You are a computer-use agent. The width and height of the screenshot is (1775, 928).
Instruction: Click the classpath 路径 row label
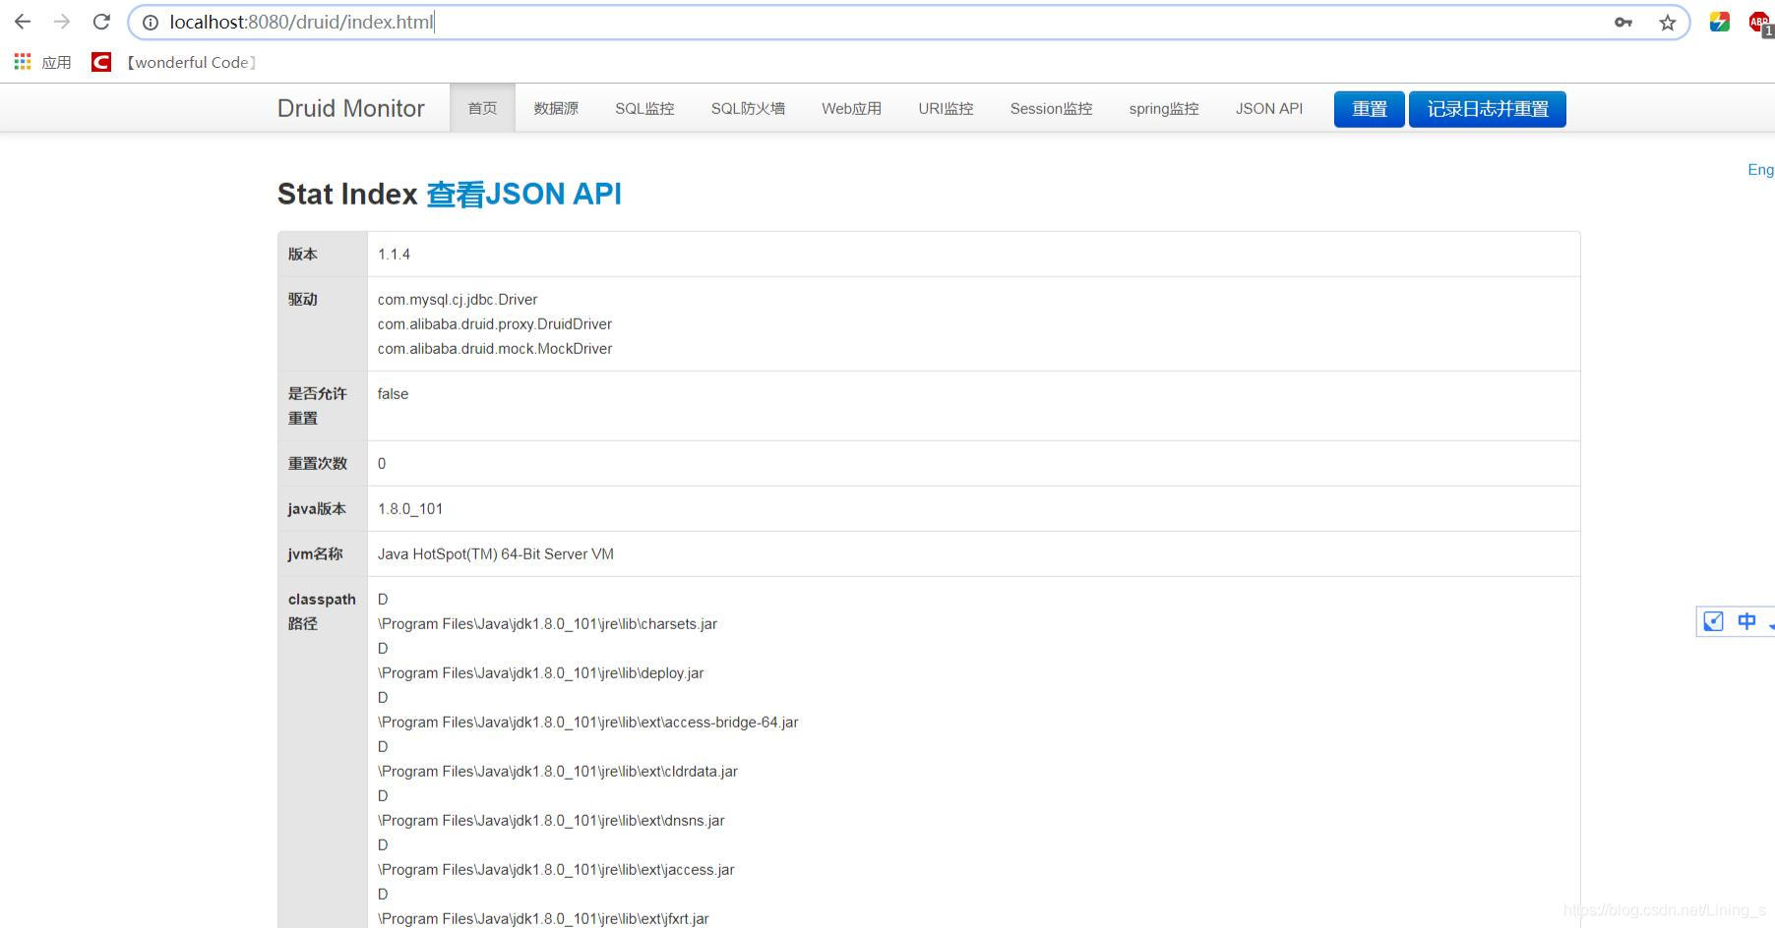[x=322, y=610]
